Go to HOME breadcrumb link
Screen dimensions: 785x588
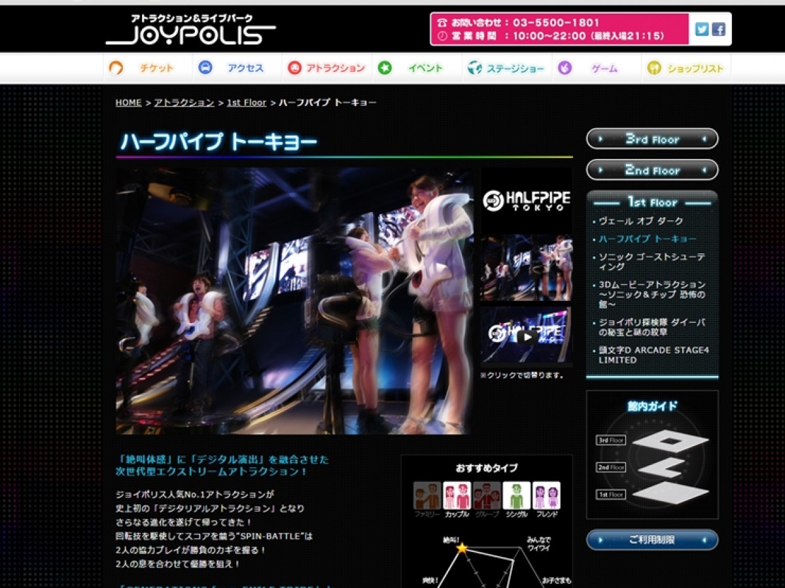tap(128, 103)
